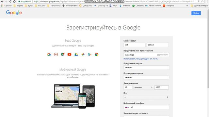
Task: Bookmark this page with the star icon
Action: pyautogui.click(x=202, y=1)
